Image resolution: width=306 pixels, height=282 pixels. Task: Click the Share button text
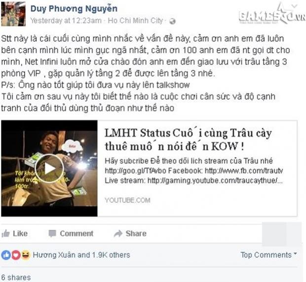[x=136, y=234]
